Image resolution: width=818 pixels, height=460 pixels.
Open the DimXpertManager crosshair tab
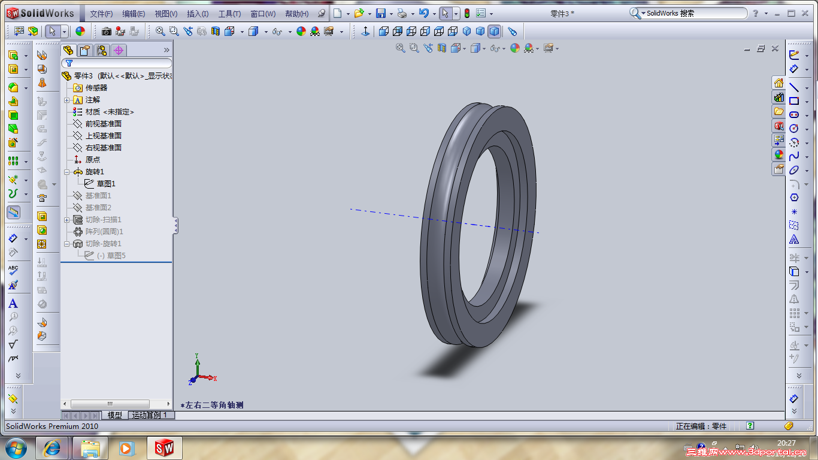119,50
